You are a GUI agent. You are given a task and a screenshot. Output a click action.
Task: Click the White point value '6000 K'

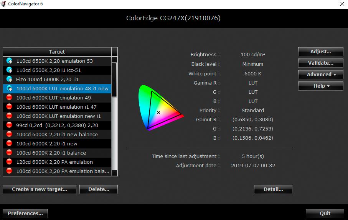coord(253,74)
